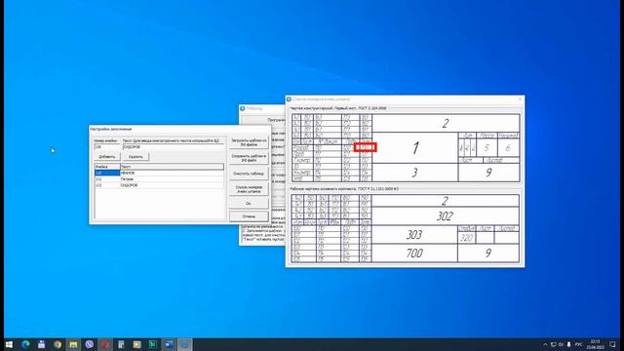Switch the РУС input language indicator
This screenshot has height=351, width=624.
pyautogui.click(x=578, y=344)
